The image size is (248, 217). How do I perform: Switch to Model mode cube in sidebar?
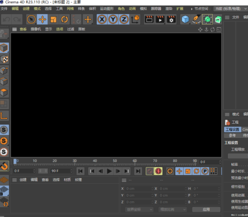click(x=4, y=47)
